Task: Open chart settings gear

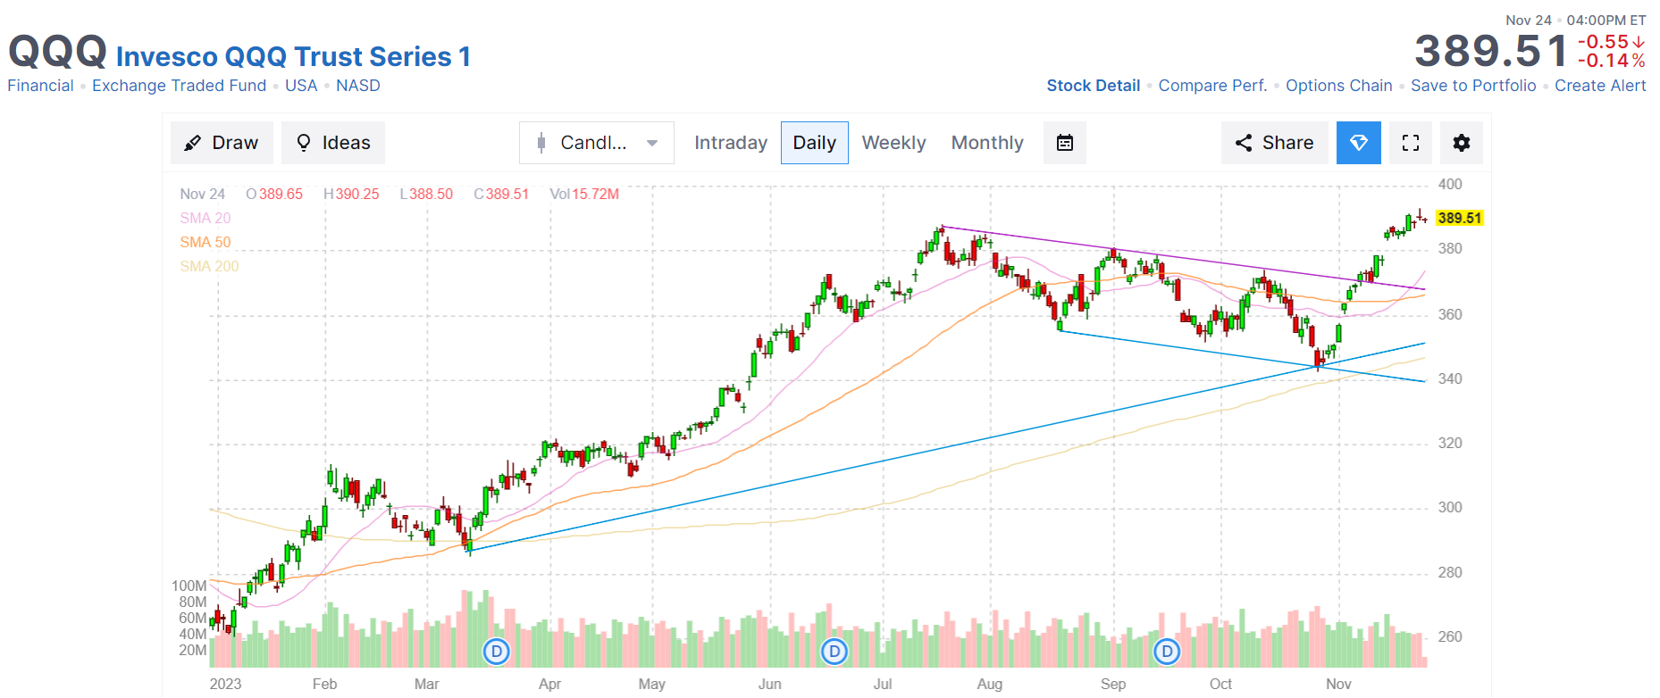Action: point(1462,143)
